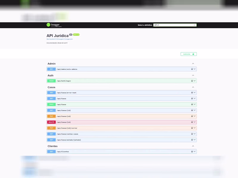The image size is (238, 178).
Task: Click the Admin section heading
Action: tap(51, 64)
